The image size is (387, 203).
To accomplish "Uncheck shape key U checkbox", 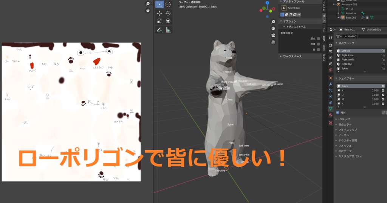I will pyautogui.click(x=383, y=95).
